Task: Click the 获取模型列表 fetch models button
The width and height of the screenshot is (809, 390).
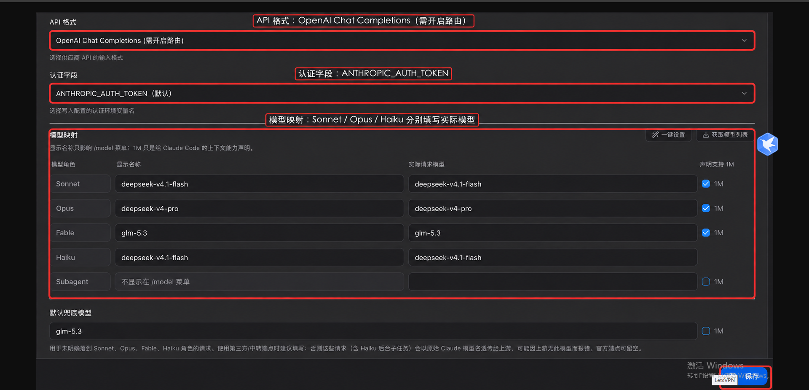Action: point(725,135)
